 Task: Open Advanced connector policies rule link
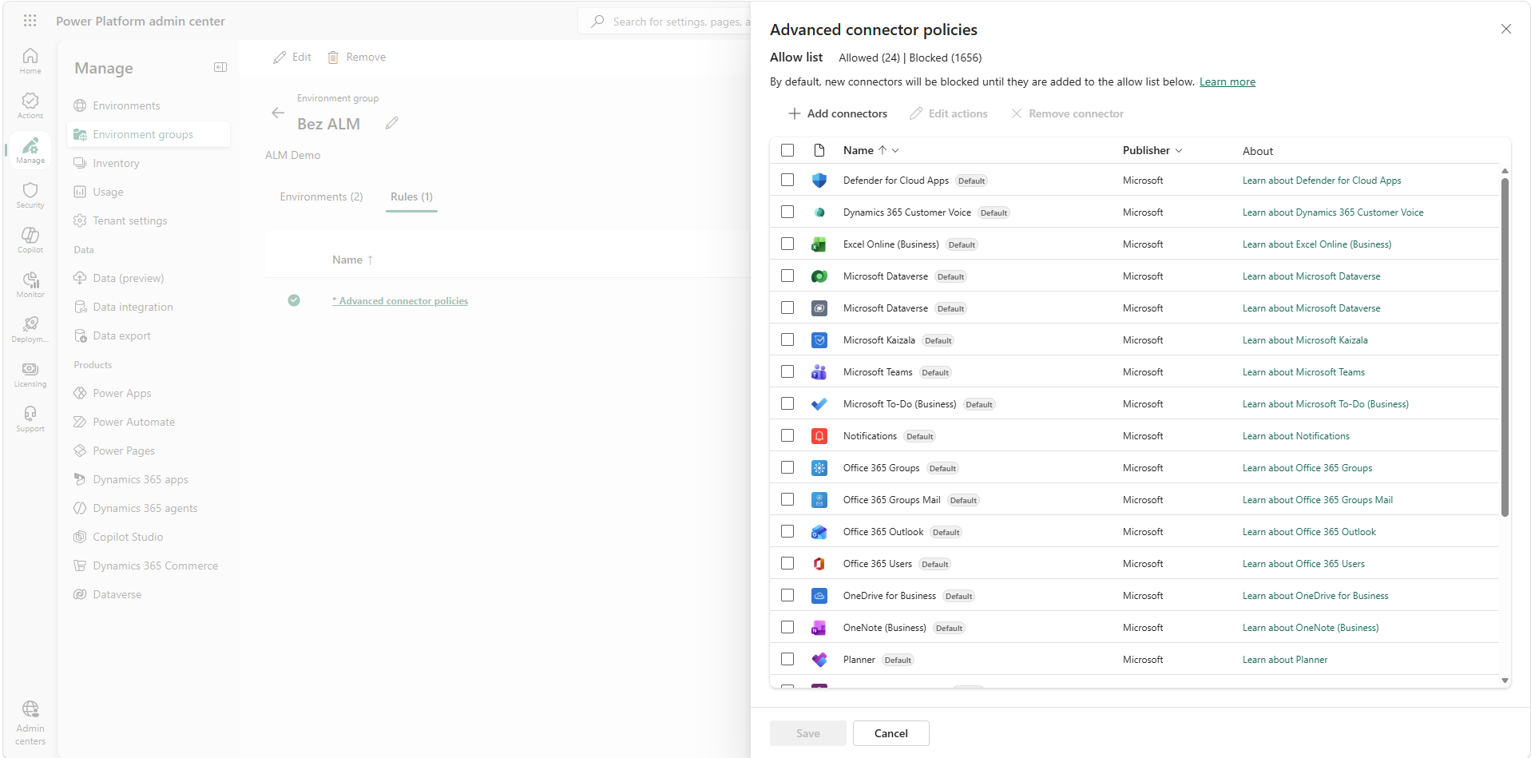(x=400, y=301)
